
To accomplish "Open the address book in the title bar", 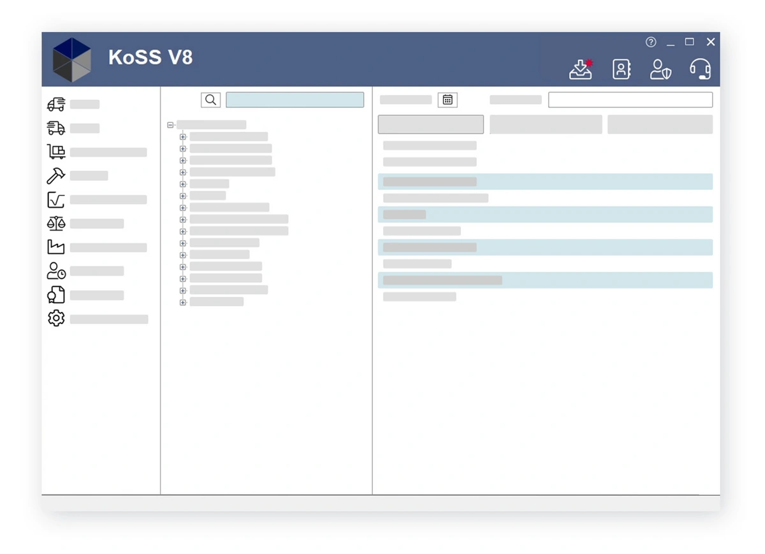I will tap(622, 69).
